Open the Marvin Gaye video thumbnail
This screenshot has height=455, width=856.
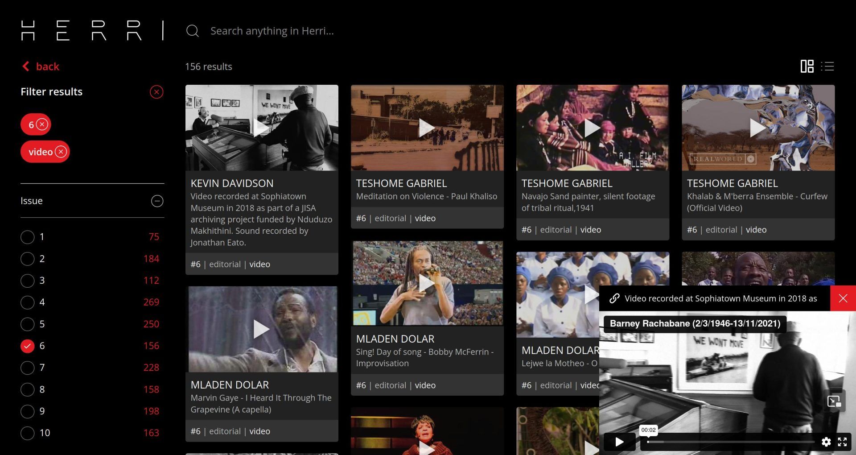pyautogui.click(x=262, y=329)
